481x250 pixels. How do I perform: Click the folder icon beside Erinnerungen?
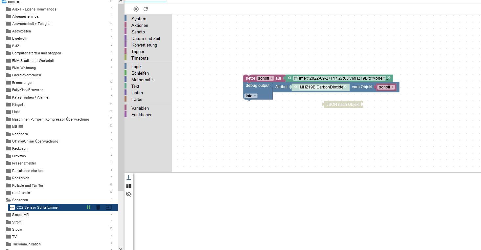point(9,83)
